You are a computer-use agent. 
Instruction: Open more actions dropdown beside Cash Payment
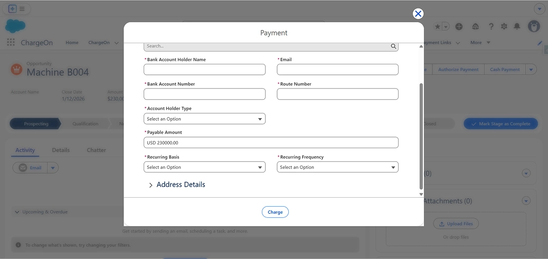531,70
